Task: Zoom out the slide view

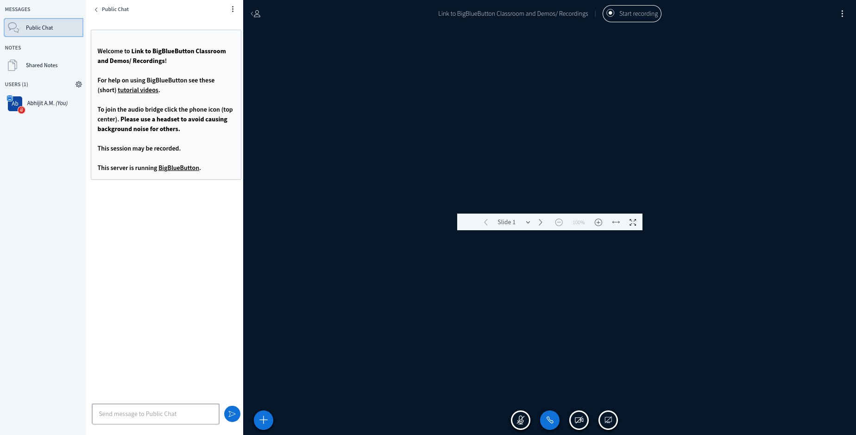Action: tap(559, 222)
